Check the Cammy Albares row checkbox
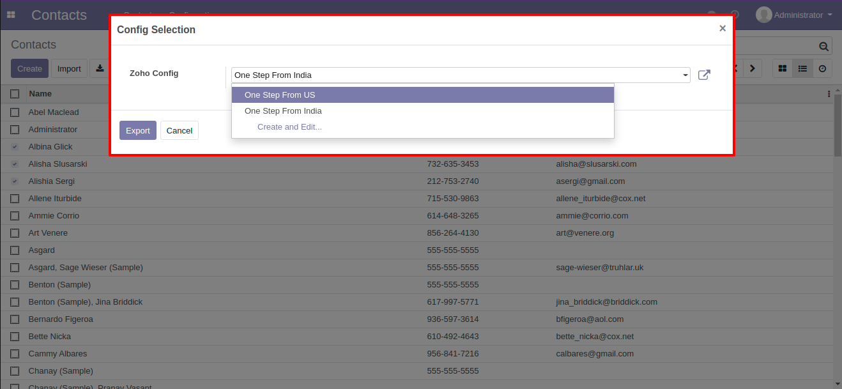The image size is (842, 389). [15, 354]
